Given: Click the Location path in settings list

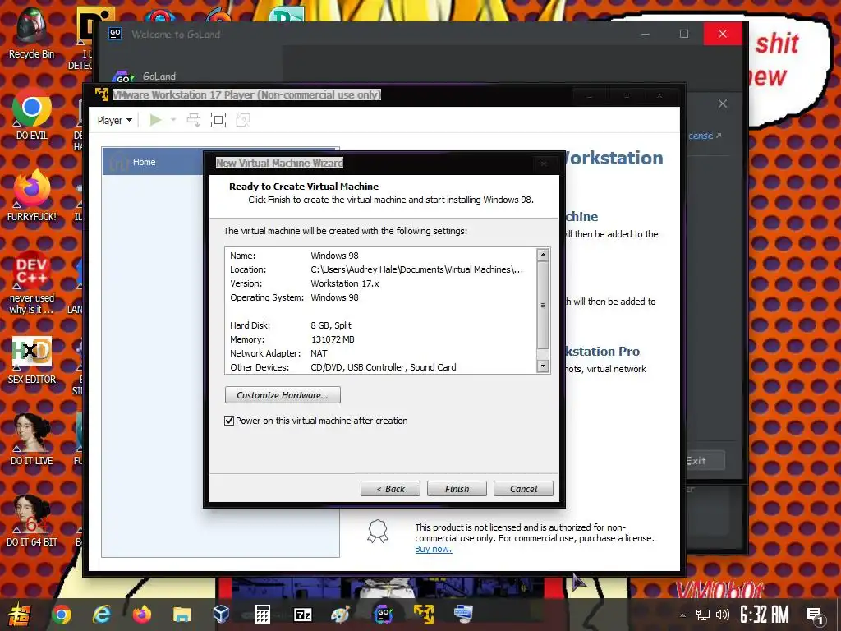Looking at the screenshot, I should pyautogui.click(x=416, y=269).
